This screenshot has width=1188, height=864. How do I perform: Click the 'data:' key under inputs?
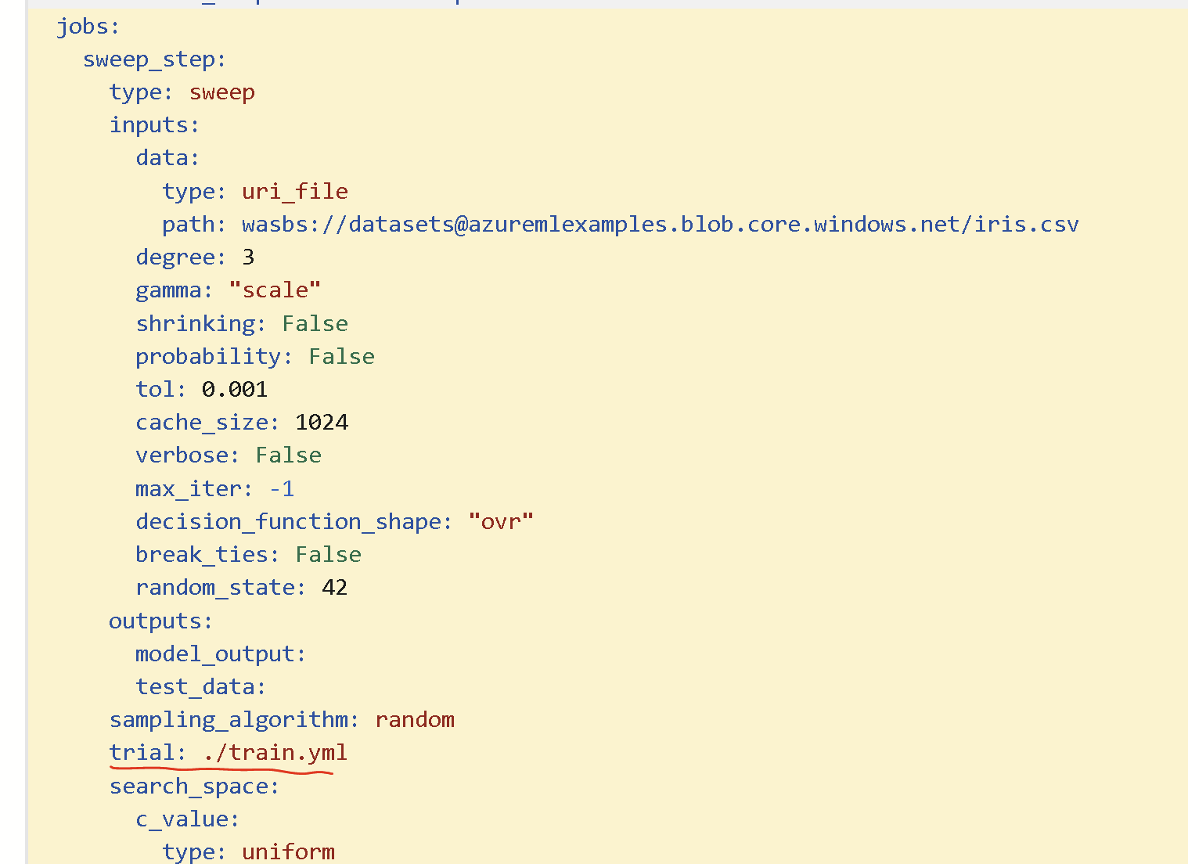[x=167, y=158]
